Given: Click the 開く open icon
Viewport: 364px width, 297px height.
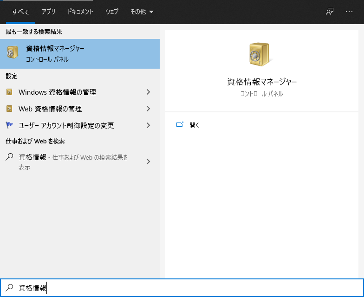Looking at the screenshot, I should click(x=180, y=124).
